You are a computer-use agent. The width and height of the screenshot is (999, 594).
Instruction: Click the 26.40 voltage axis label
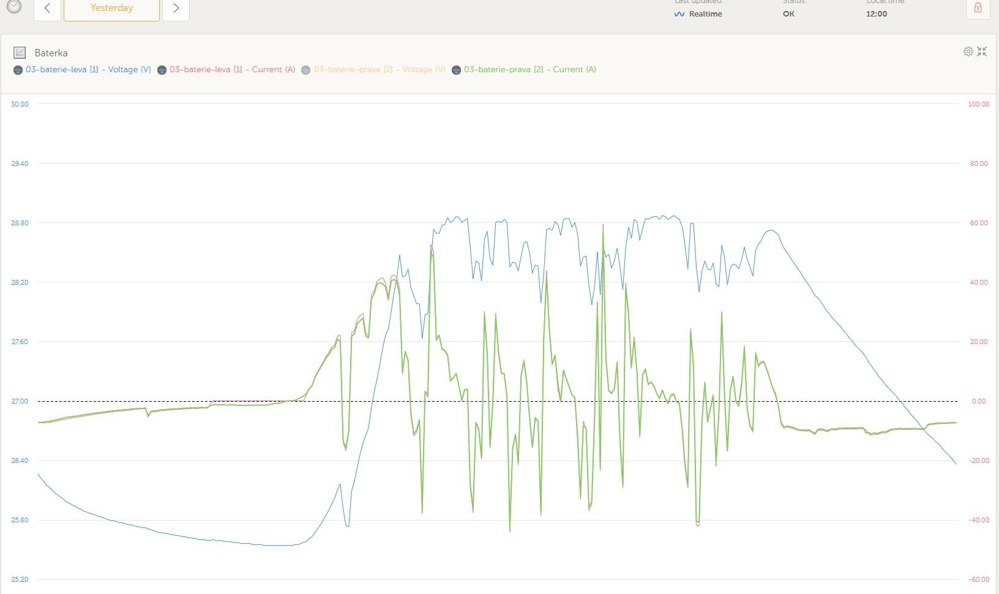(x=20, y=461)
